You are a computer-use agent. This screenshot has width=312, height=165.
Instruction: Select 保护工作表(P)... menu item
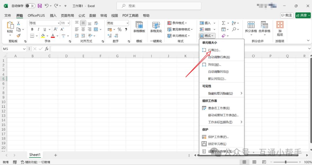coord(222,137)
